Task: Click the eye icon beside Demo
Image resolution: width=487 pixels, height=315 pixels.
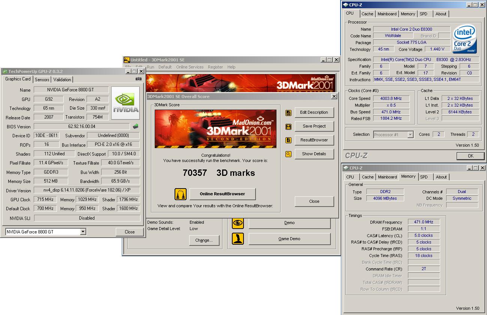Action: 238,223
